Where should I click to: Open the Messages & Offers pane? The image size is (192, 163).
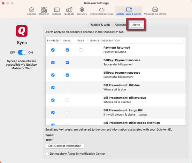pyautogui.click(x=155, y=11)
